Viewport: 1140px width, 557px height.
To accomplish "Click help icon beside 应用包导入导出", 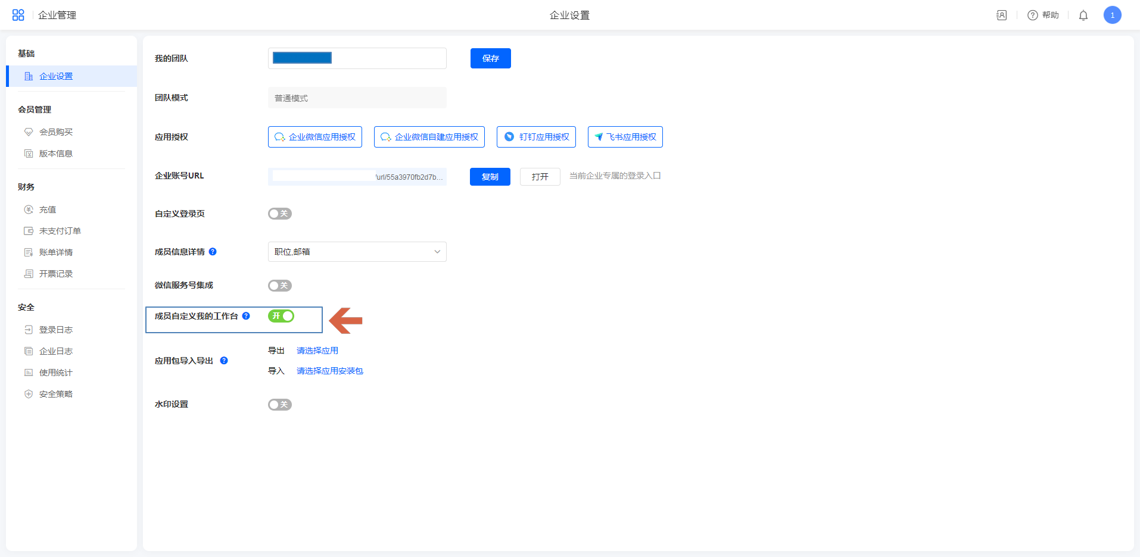I will [224, 361].
